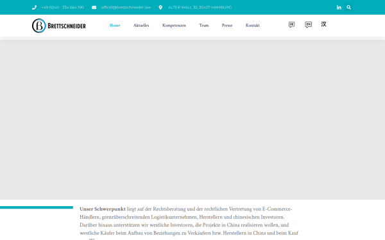Click the phone icon in top bar
Image resolution: width=385 pixels, height=240 pixels.
34,7
